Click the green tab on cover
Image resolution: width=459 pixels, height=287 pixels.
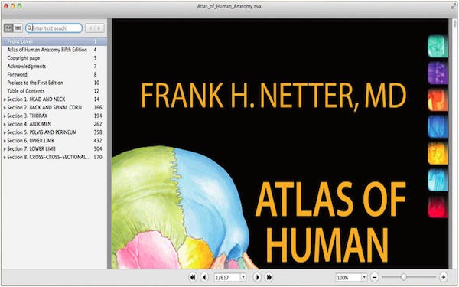coord(438,46)
